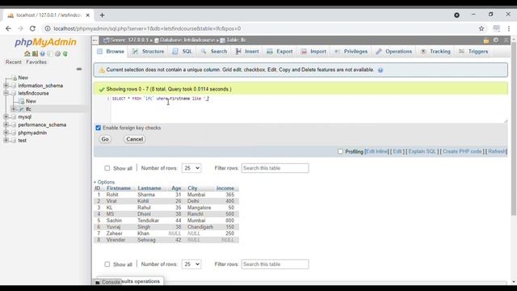Click the Edit inline link
This screenshot has height=291, width=517.
(x=377, y=151)
